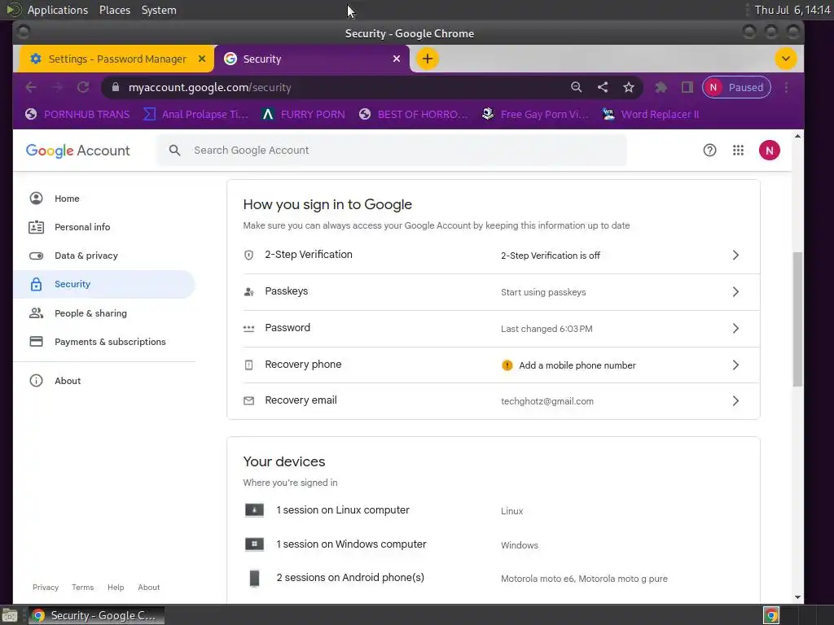Expand Password row chevron
This screenshot has width=834, height=625.
(735, 329)
